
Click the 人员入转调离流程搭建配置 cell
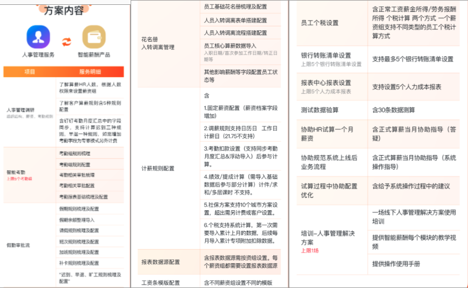click(x=235, y=33)
